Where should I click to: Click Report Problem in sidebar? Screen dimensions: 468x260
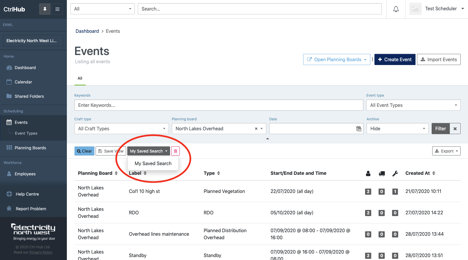click(31, 209)
